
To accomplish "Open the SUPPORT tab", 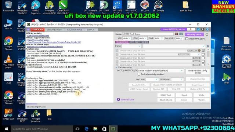I will pyautogui.click(x=91, y=30).
